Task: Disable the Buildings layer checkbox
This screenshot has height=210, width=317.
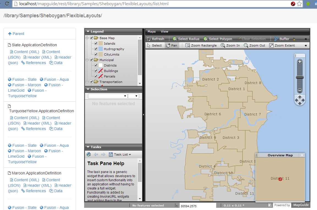Action: tap(96, 71)
